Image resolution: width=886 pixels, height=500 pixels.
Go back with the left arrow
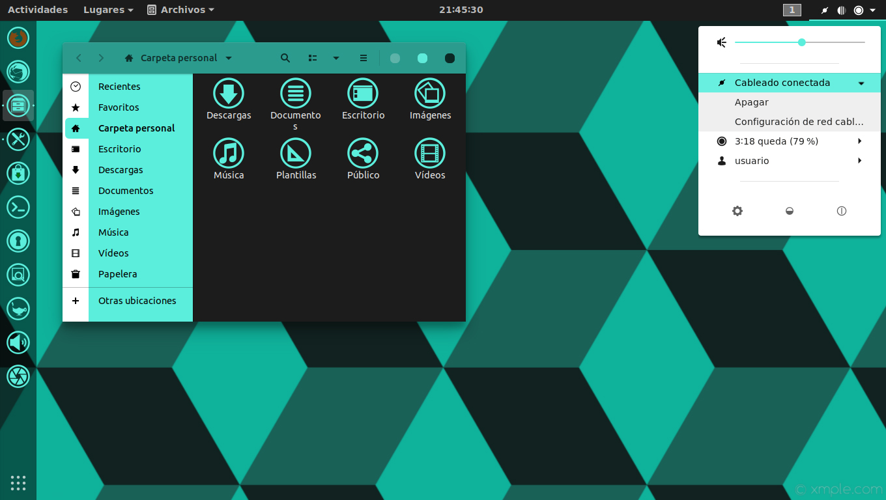tap(79, 58)
